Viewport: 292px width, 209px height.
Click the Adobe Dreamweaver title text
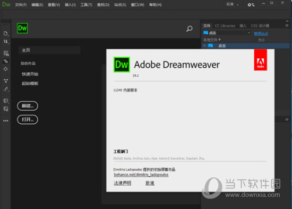(x=177, y=65)
